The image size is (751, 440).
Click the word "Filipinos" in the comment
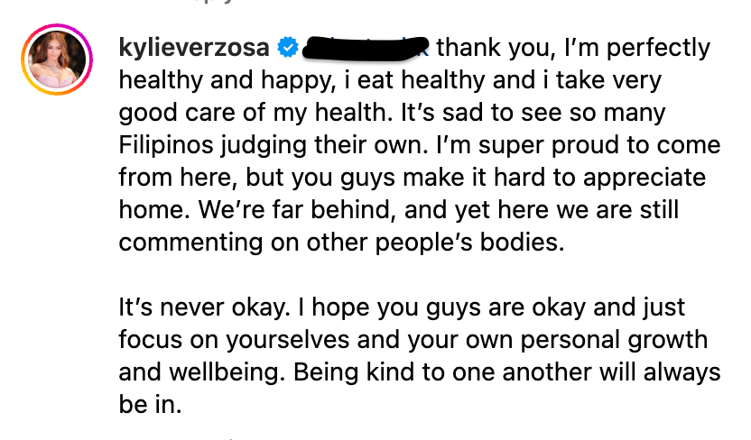click(x=166, y=145)
